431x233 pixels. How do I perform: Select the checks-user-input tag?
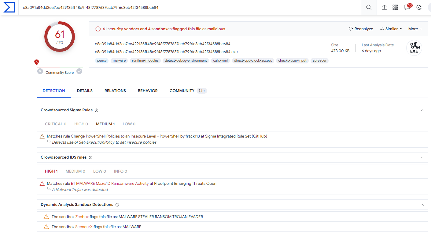pyautogui.click(x=292, y=61)
